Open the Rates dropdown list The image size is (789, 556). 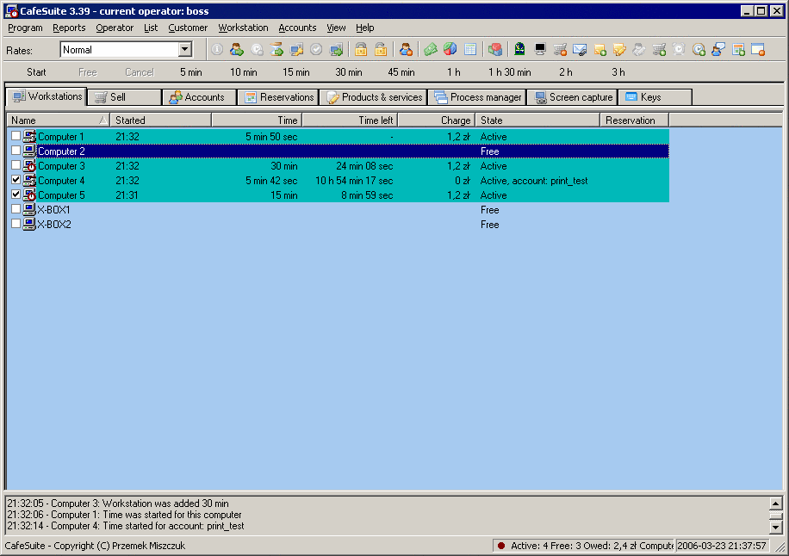click(x=185, y=50)
